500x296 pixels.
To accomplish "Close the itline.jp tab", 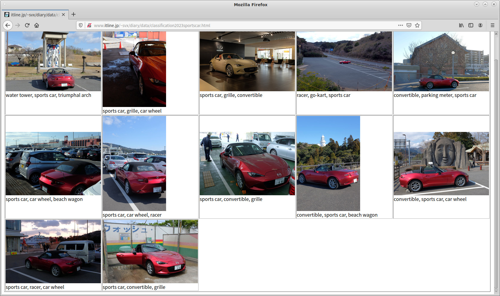I will tap(63, 15).
